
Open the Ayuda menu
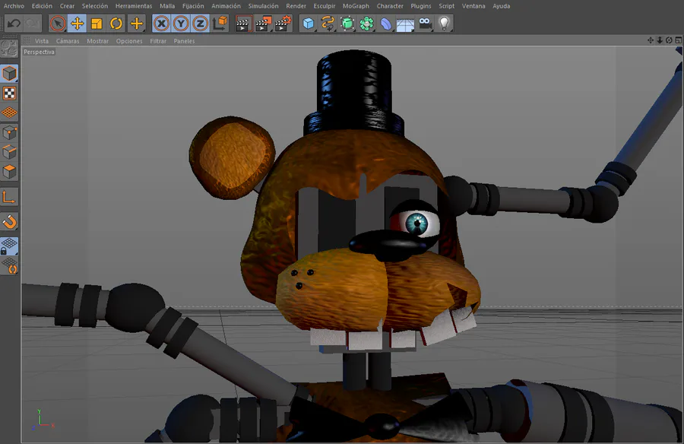(x=502, y=6)
